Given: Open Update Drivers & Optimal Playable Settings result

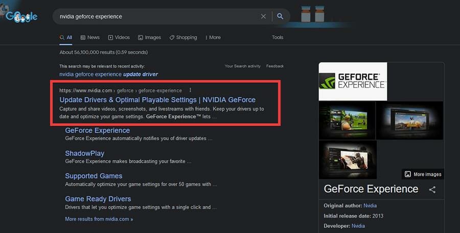Looking at the screenshot, I should pos(157,100).
